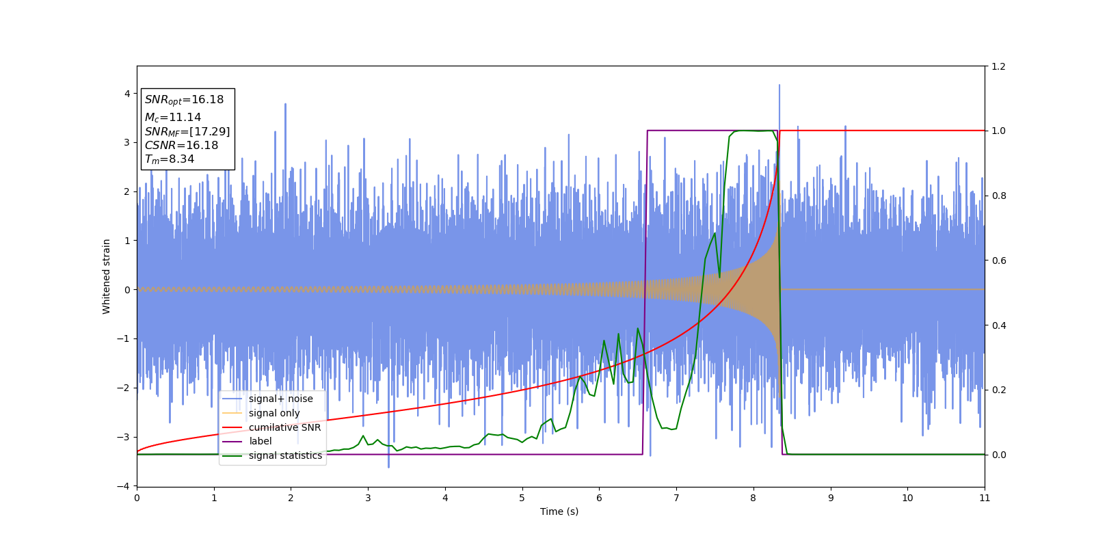Click the SNRopt=16.18 annotation text

pos(184,100)
